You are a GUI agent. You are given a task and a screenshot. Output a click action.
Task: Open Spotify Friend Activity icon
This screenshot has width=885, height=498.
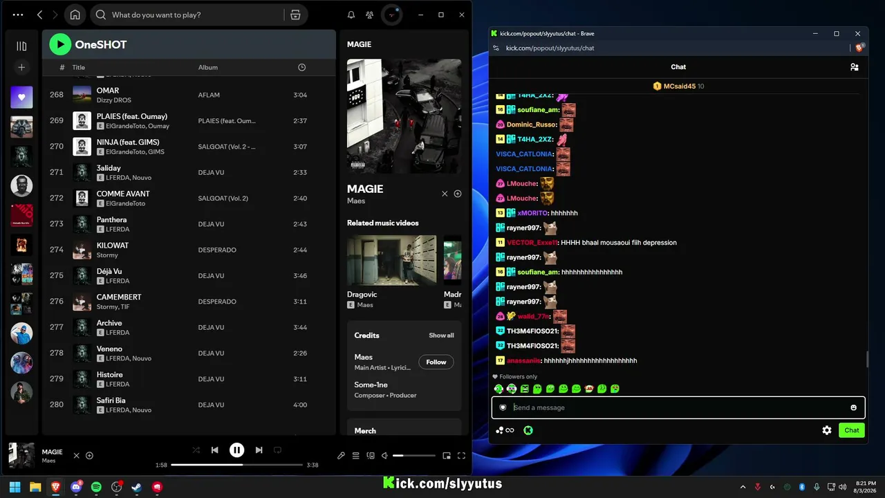click(x=370, y=15)
